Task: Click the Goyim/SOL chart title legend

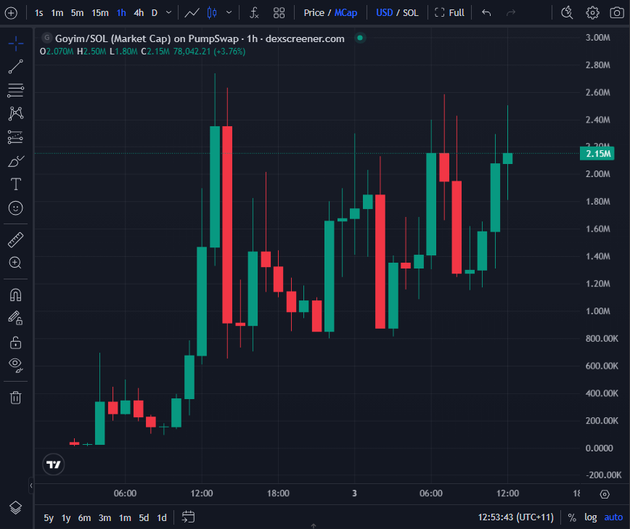Action: [200, 38]
